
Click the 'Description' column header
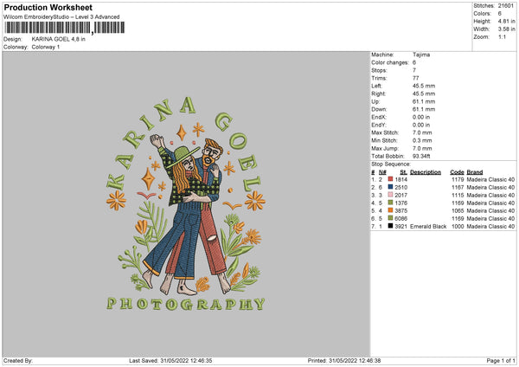click(426, 172)
